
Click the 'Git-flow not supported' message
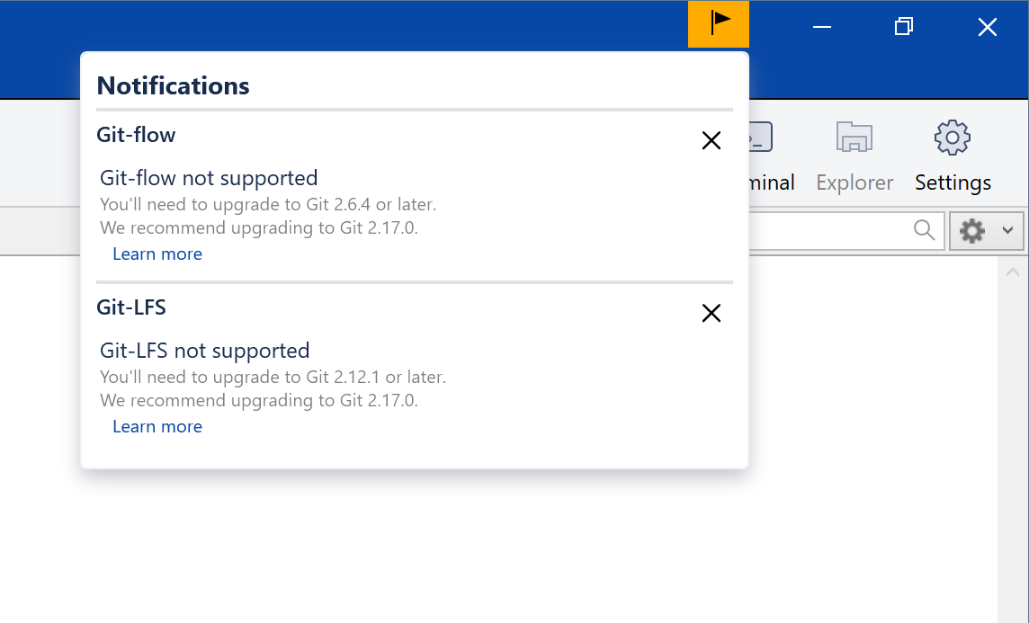(x=209, y=178)
